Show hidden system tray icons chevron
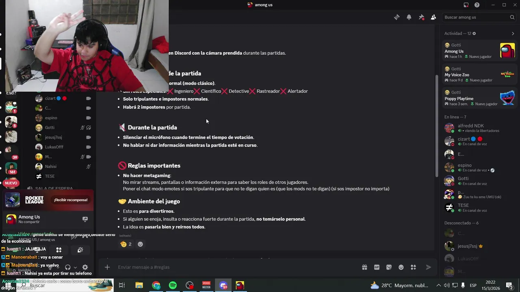The height and width of the screenshot is (292, 520). [438, 286]
